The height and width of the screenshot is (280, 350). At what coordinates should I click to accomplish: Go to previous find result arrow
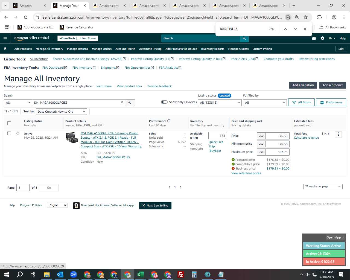285,29
